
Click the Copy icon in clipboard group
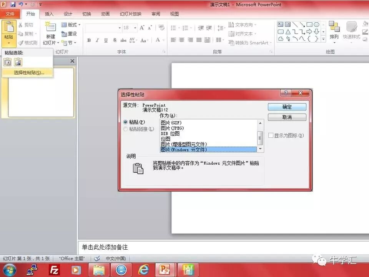point(20,34)
